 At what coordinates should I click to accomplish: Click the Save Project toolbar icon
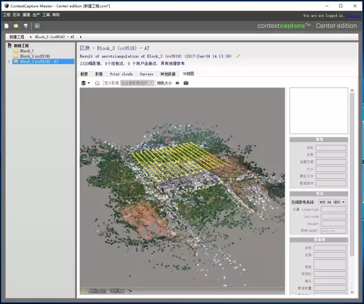pos(26,26)
